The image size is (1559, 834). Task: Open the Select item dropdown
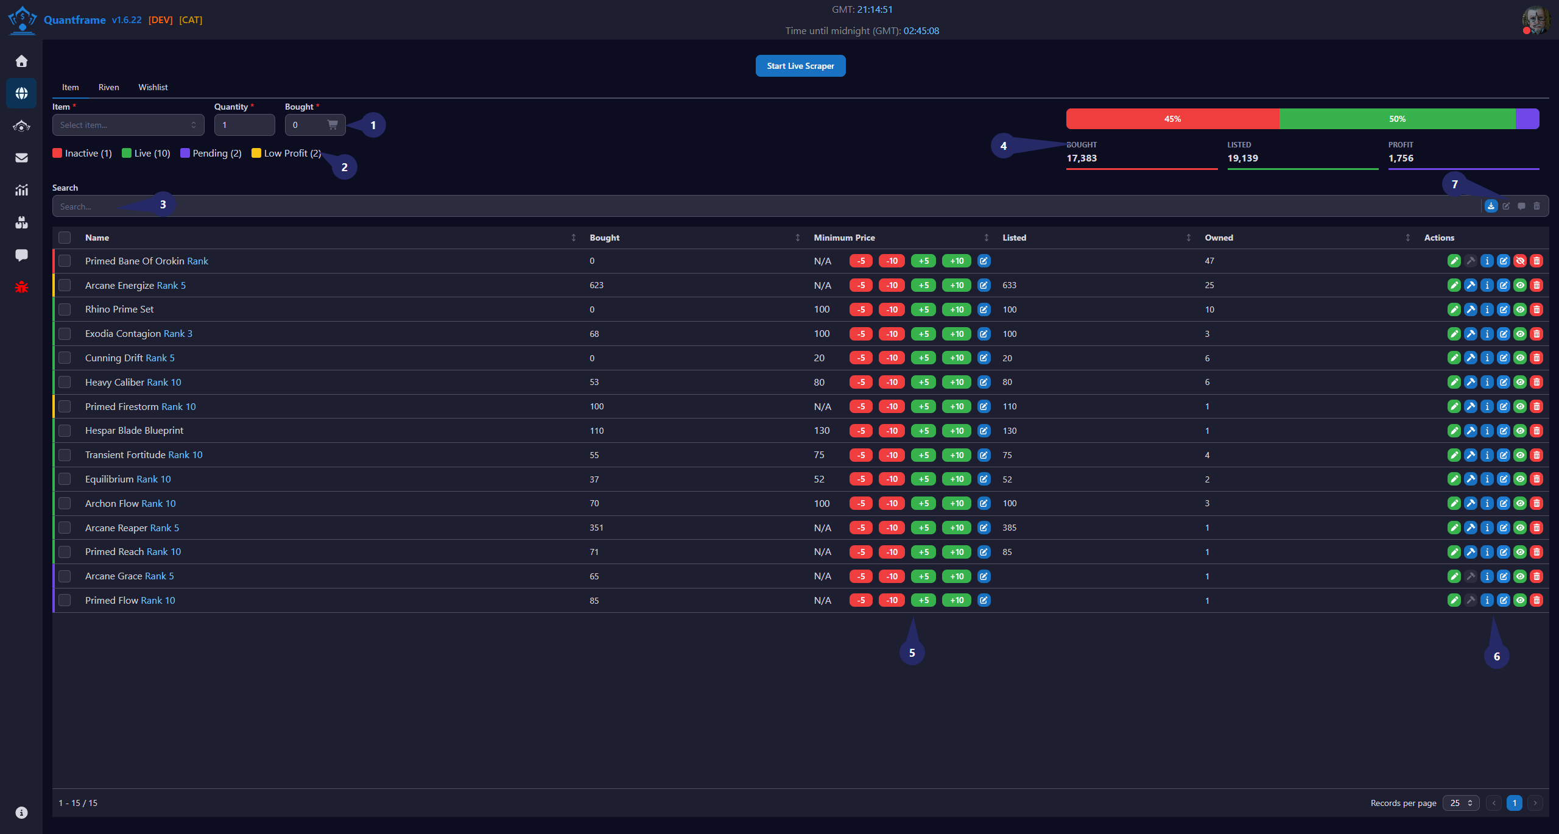[128, 125]
